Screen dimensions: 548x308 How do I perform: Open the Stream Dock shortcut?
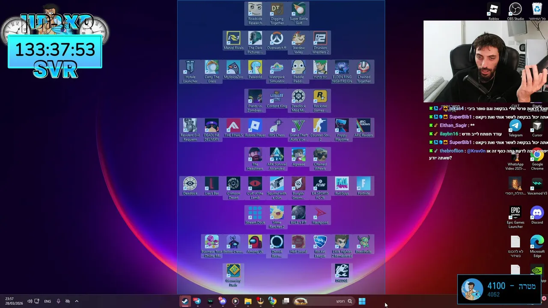click(x=255, y=216)
